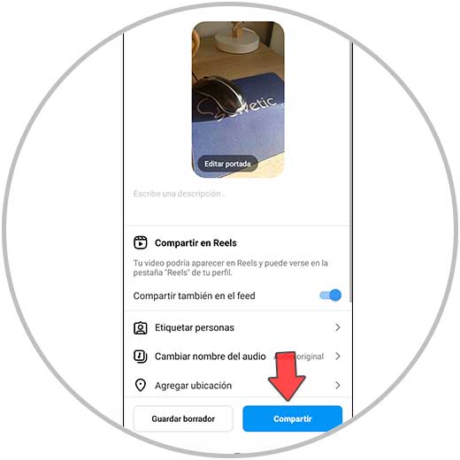The height and width of the screenshot is (460, 460).
Task: Click the Compartir también en el feed label
Action: coord(194,295)
